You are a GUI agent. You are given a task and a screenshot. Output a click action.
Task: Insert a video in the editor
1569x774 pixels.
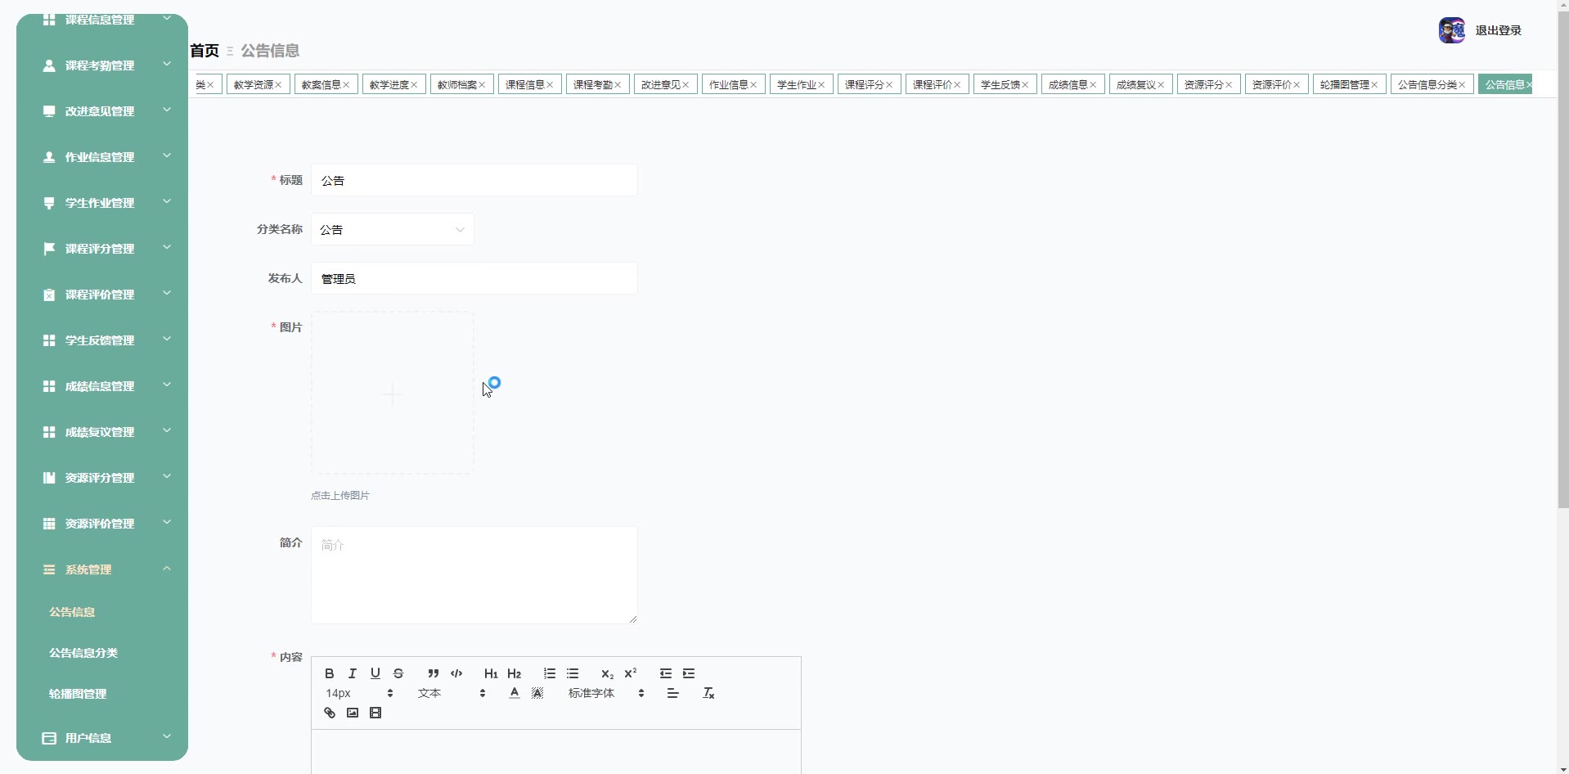pos(375,713)
